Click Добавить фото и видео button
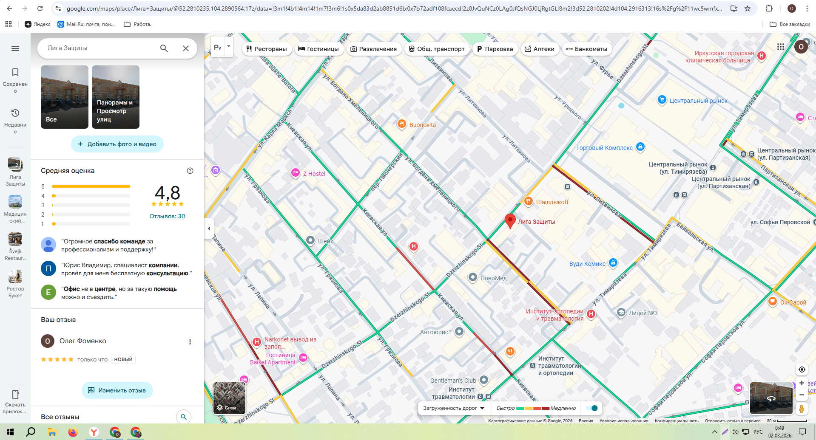Image resolution: width=816 pixels, height=440 pixels. (117, 144)
